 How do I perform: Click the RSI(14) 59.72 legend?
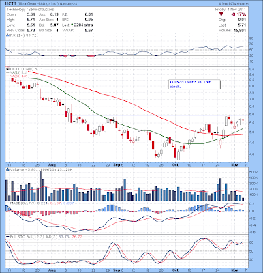click(x=22, y=35)
